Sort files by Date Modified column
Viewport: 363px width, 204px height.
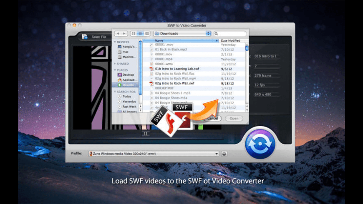[232, 40]
